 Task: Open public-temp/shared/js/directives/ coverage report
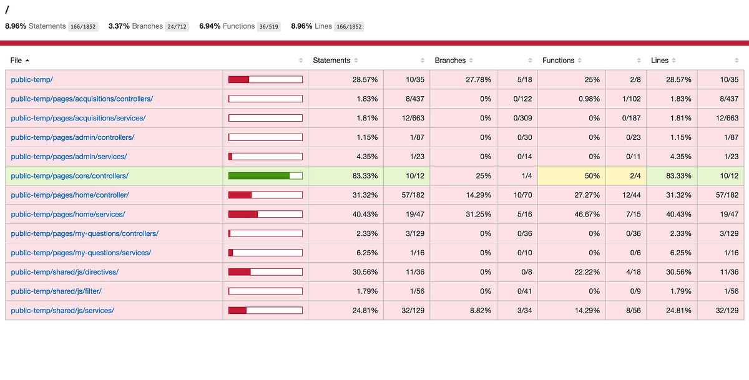tap(64, 271)
